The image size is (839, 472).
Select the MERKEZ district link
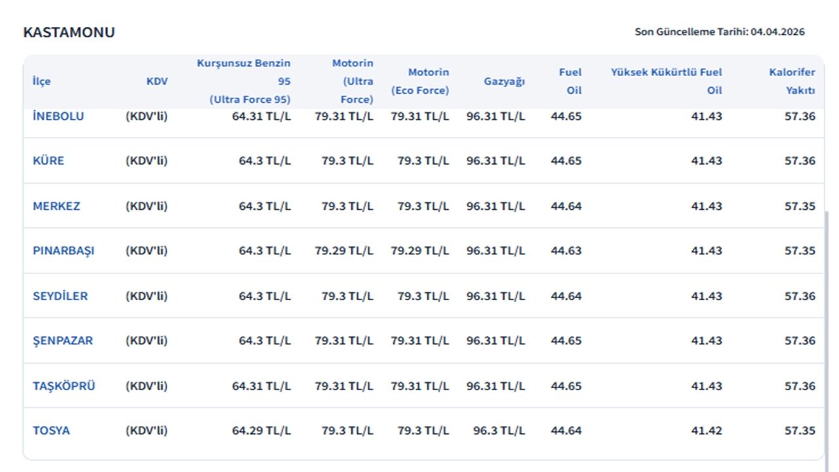(56, 206)
